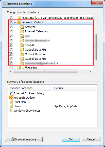Image resolution: width=105 pixels, height=147 pixels.
Task: Select Microsoft Outlook text in summary list
Action: tap(24, 98)
